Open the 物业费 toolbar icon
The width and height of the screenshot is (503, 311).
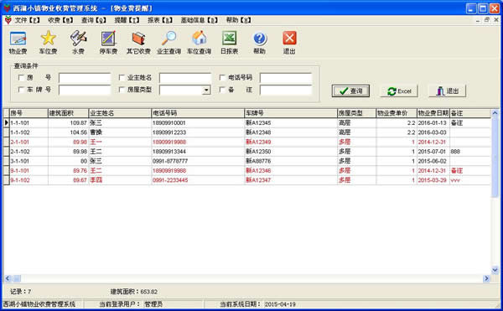(x=18, y=42)
